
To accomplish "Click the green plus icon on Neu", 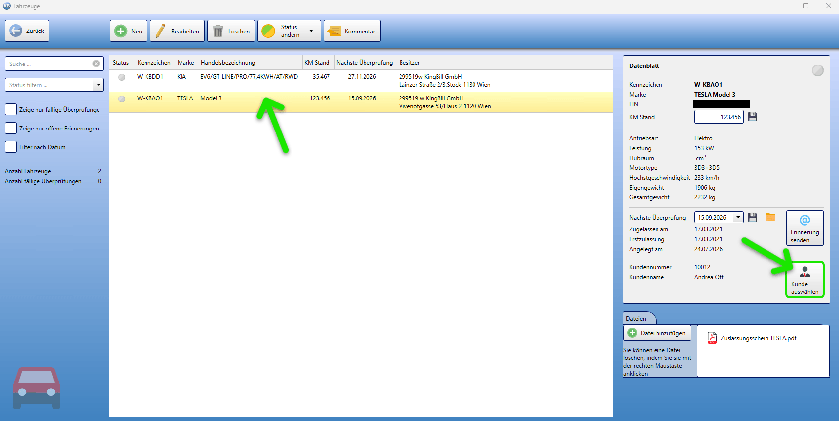I will (x=121, y=31).
